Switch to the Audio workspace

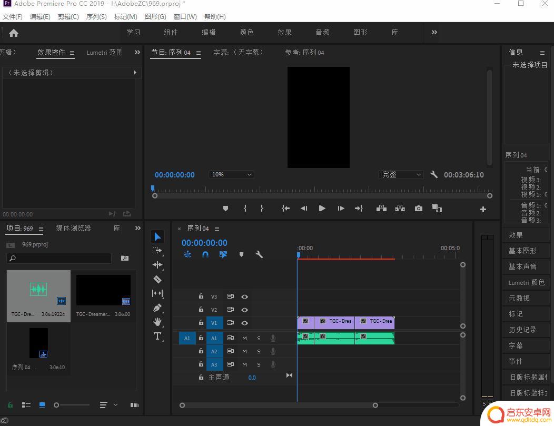coord(323,32)
